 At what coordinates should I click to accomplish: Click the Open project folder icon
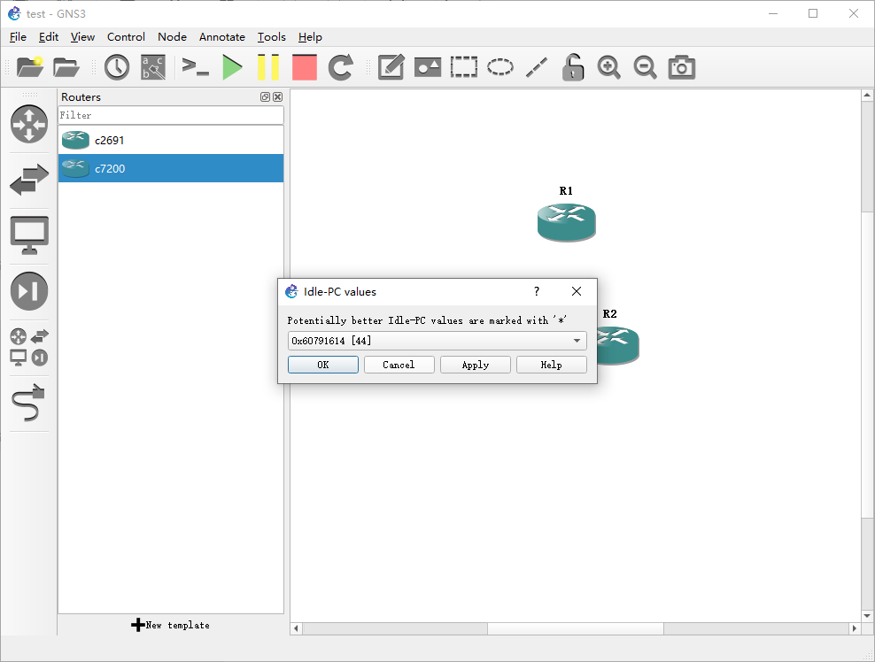(66, 67)
